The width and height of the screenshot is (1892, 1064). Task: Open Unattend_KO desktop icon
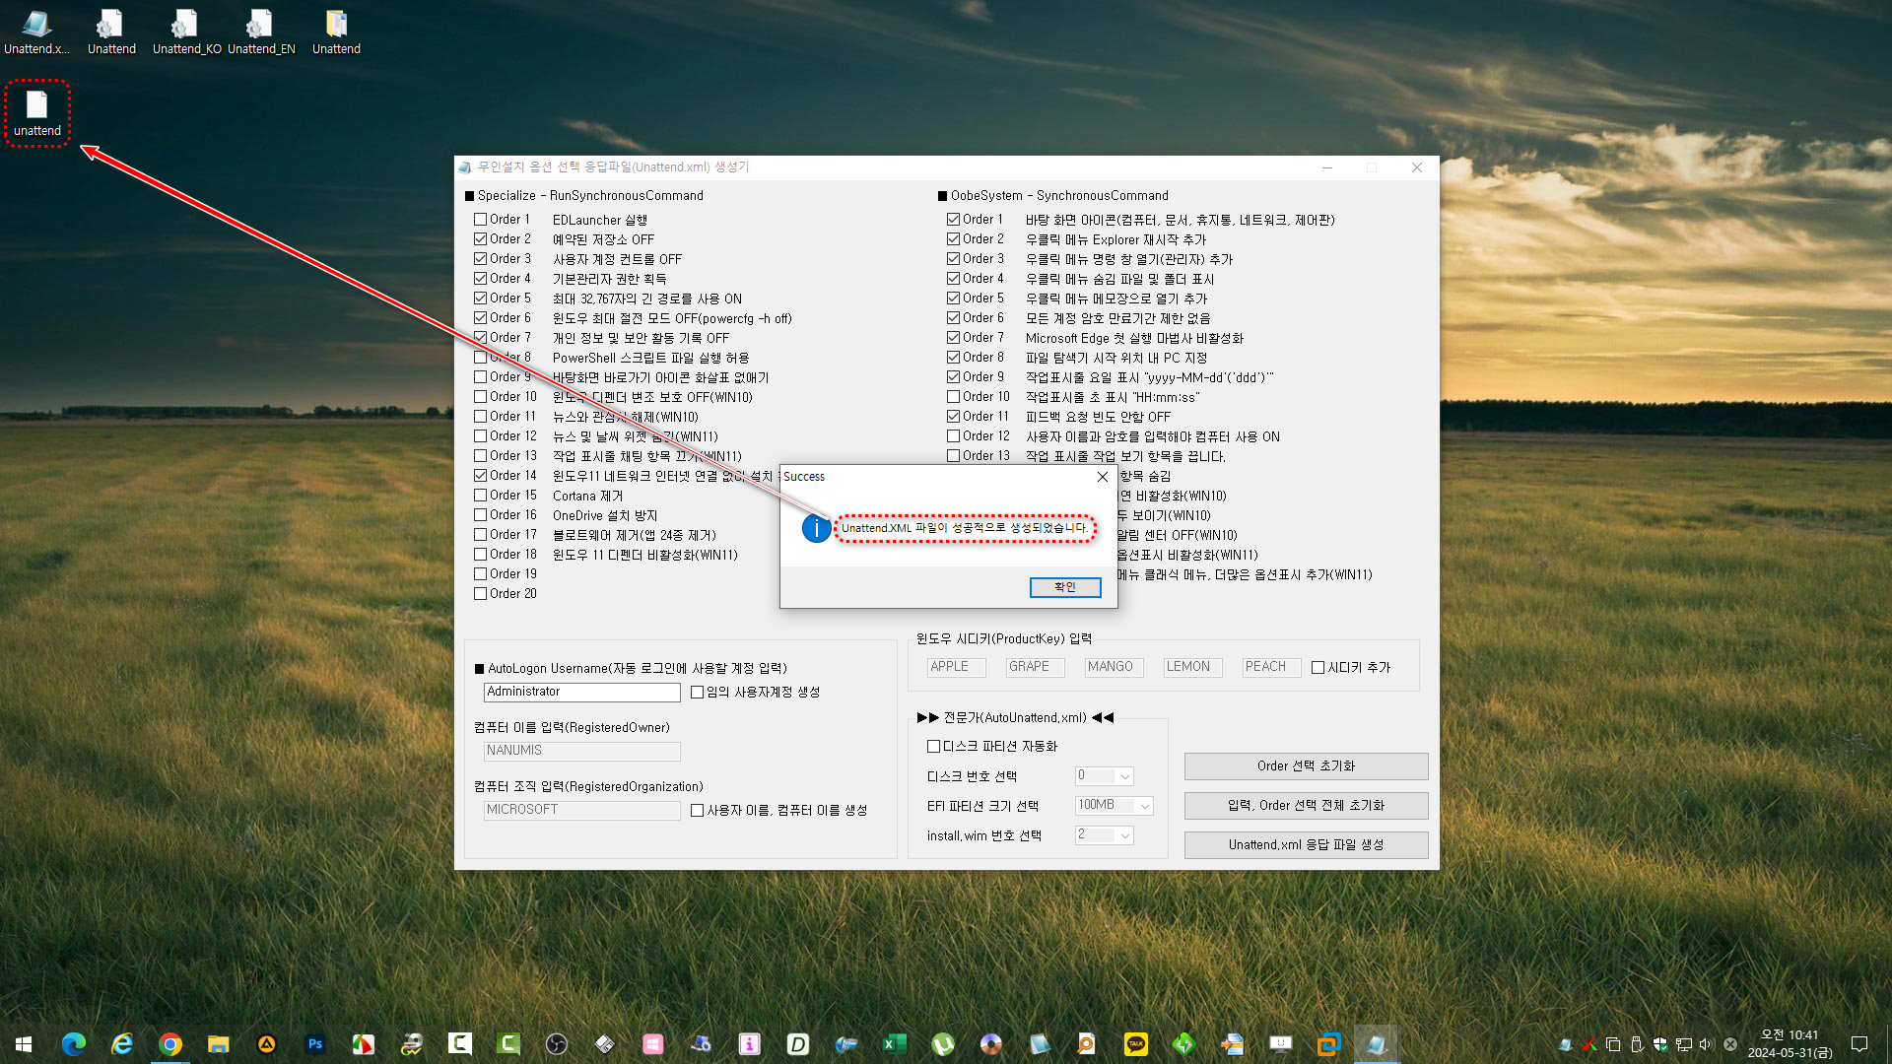coord(186,32)
